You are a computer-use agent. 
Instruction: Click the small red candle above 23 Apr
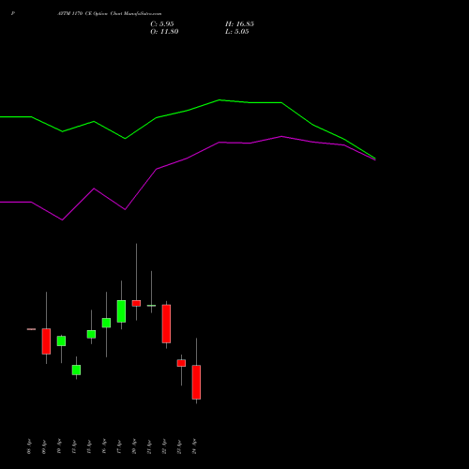(181, 363)
